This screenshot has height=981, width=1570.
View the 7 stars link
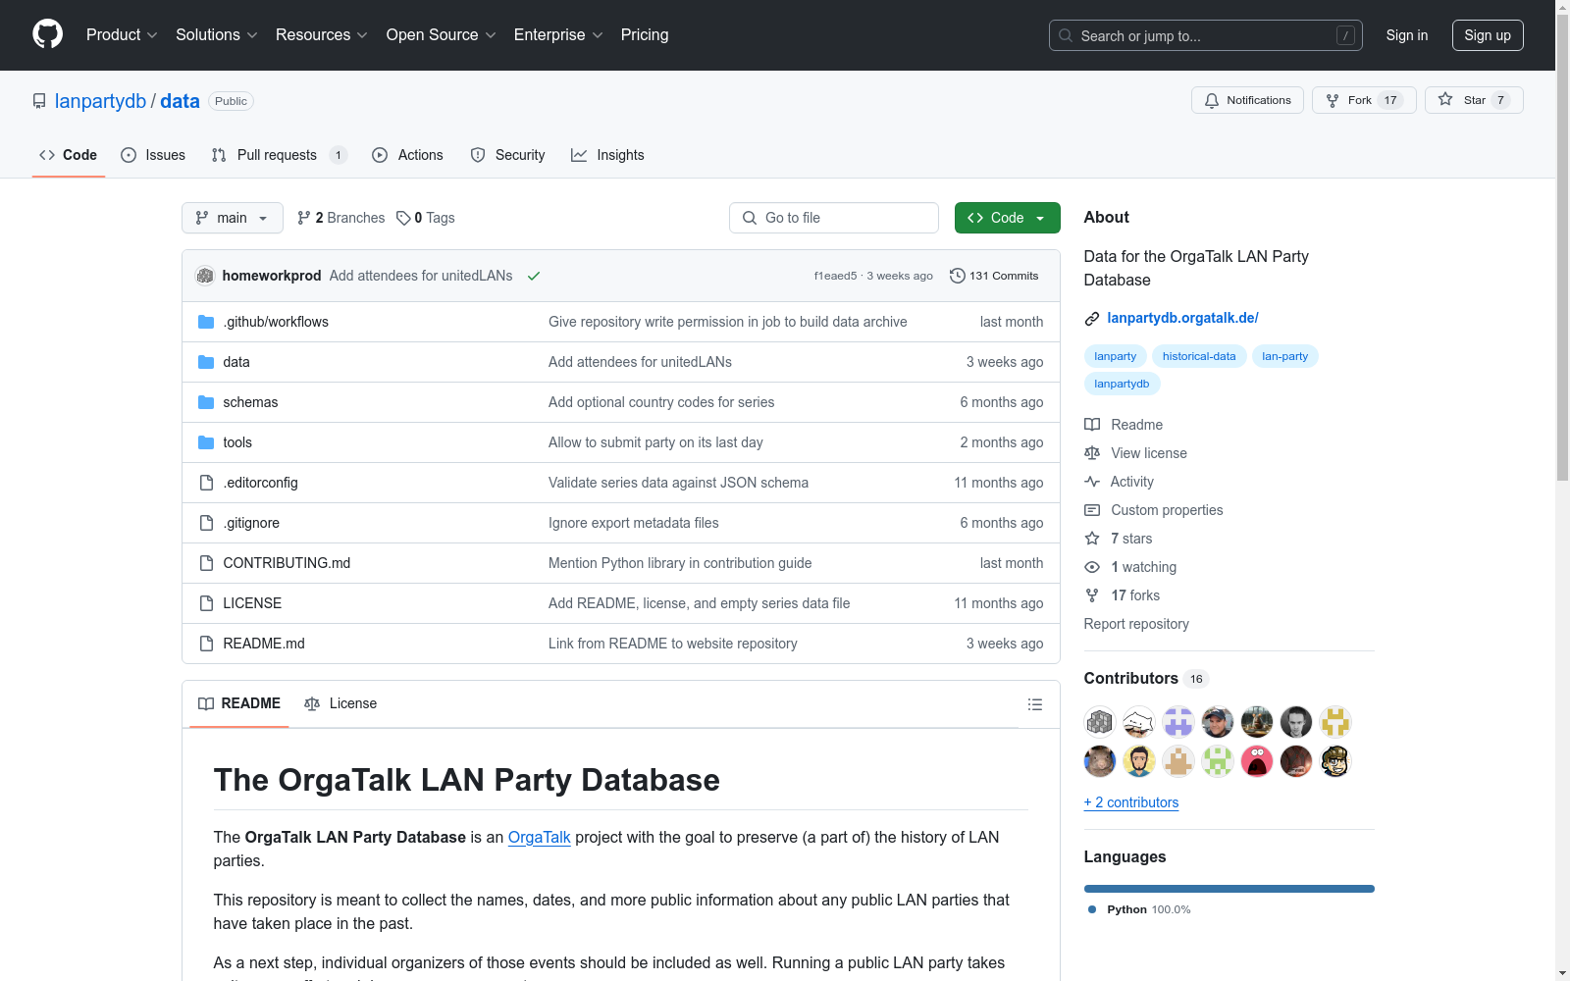tap(1119, 539)
